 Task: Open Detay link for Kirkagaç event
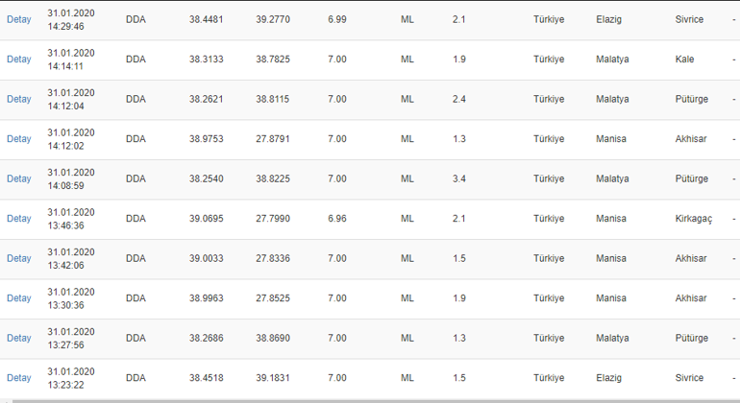pos(19,219)
